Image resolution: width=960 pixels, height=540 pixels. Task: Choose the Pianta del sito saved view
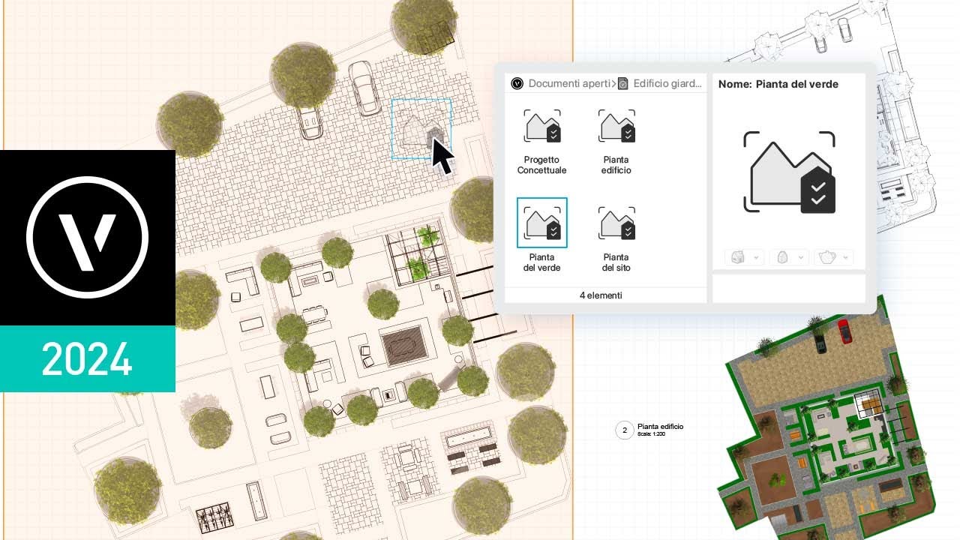pyautogui.click(x=616, y=238)
